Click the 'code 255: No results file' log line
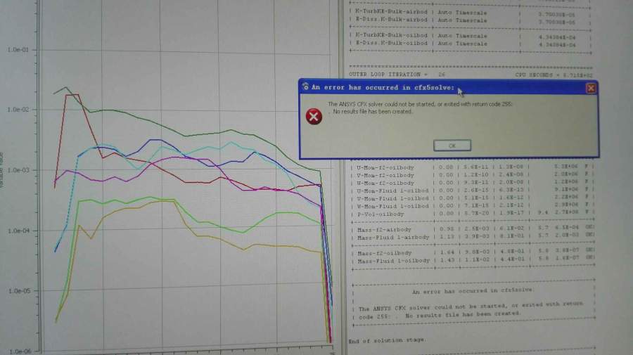The height and width of the screenshot is (355, 633). (x=440, y=315)
